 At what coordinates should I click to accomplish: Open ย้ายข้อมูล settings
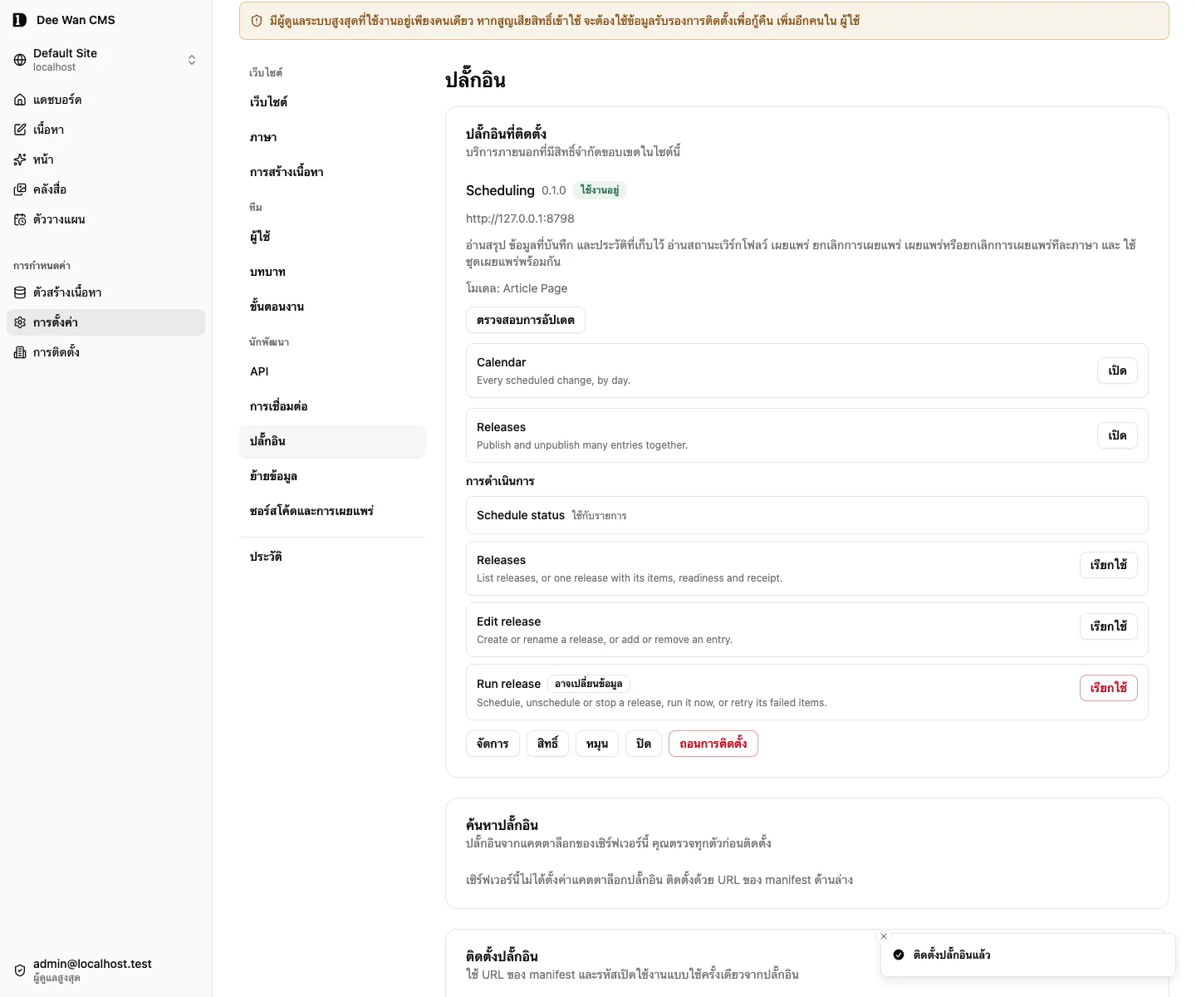331,476
